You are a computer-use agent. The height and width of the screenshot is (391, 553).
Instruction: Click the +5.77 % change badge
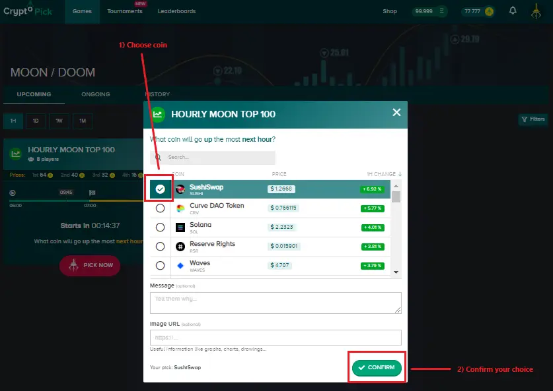point(373,208)
